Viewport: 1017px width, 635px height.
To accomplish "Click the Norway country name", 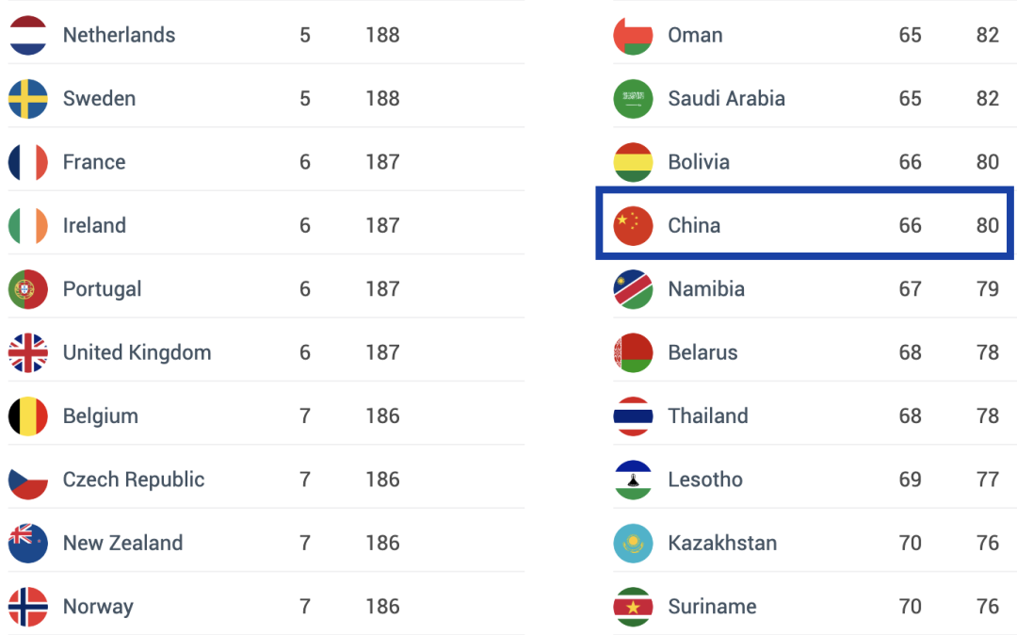I will pos(98,607).
